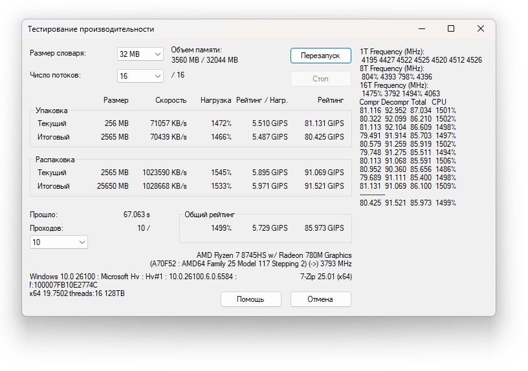Click the memory usage value 3560 MB / 32044 MB
Viewport: 528px width, 371px height.
coord(204,60)
